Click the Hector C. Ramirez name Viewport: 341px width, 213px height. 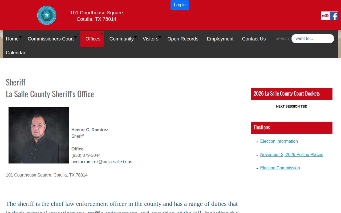90,130
